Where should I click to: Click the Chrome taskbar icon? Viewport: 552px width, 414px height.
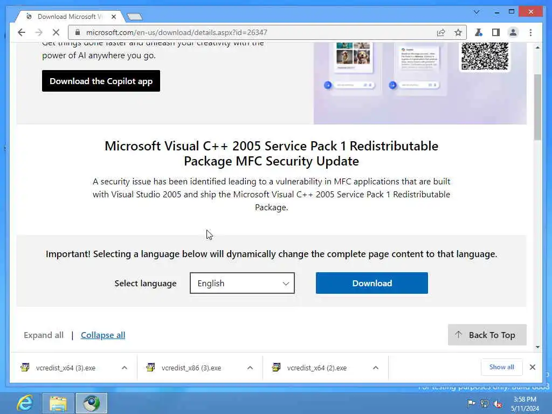[x=92, y=403]
